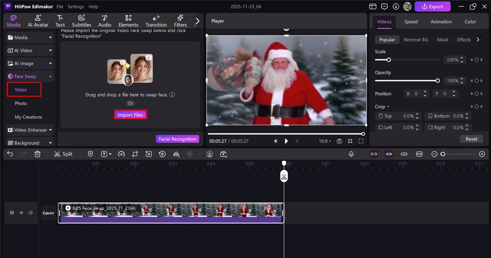Screen dimensions: 491x258
Task: Click the microphone voiceover icon
Action: (x=352, y=154)
